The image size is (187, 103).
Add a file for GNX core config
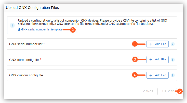pos(157,60)
